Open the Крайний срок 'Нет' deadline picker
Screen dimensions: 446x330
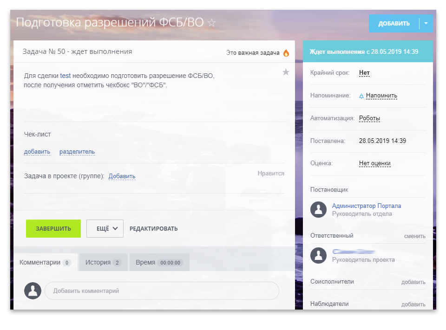(364, 73)
